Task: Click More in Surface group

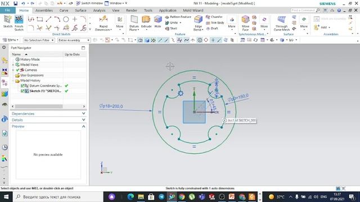Action: click(x=304, y=23)
